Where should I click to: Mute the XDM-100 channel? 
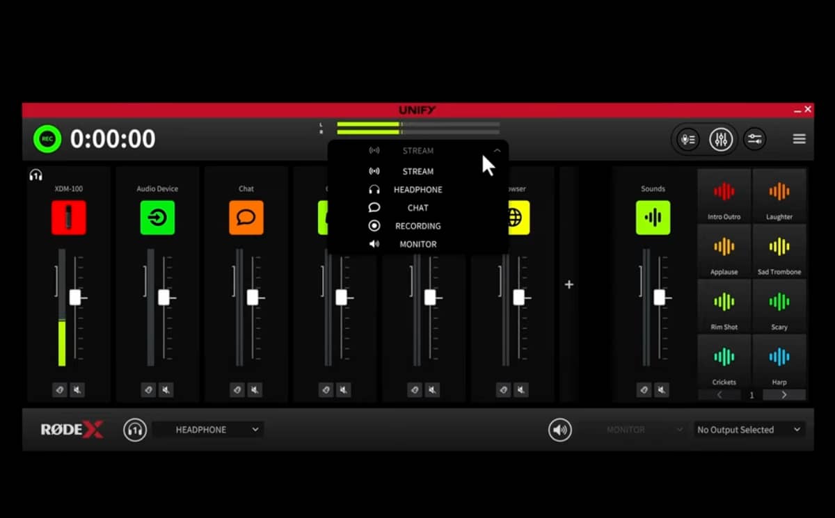[77, 390]
